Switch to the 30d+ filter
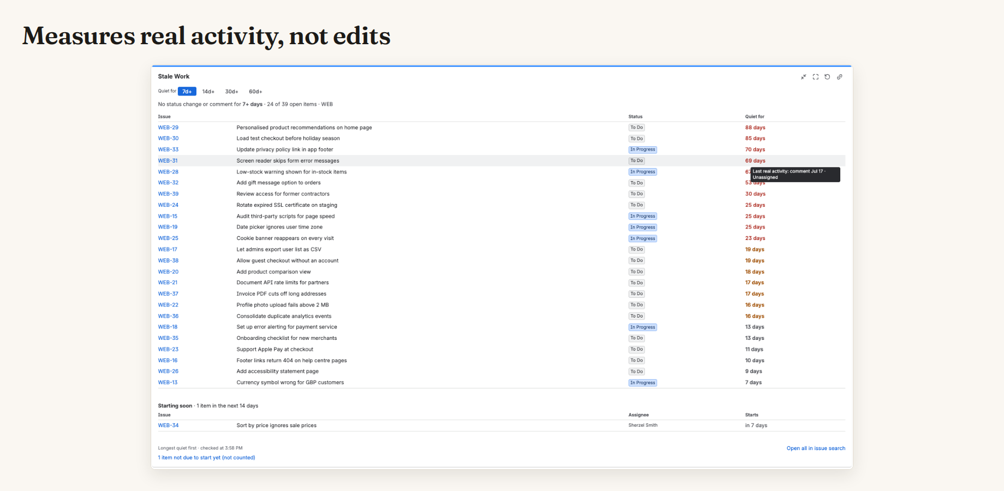This screenshot has width=1004, height=491. [x=232, y=92]
